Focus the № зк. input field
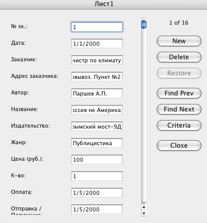Image resolution: width=207 pixels, height=223 pixels. click(x=97, y=27)
